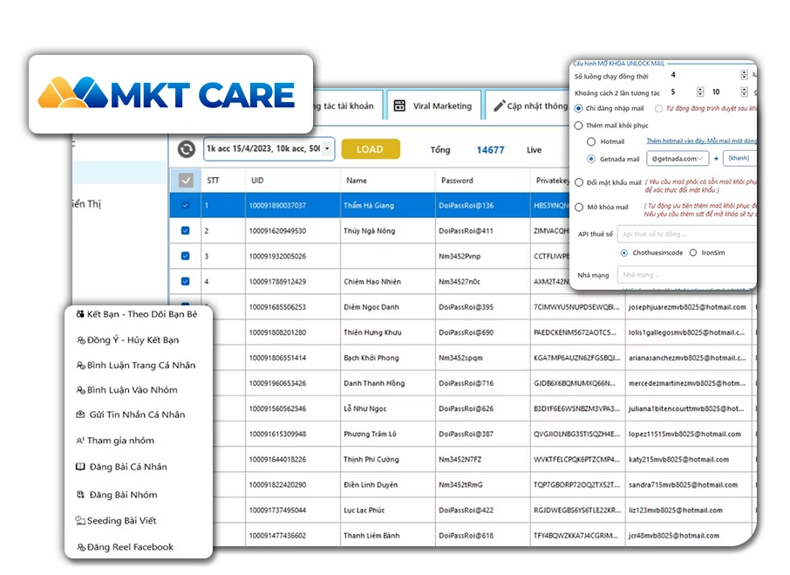The width and height of the screenshot is (790, 575).
Task: Enable Tự động đóng trình duyệt checkbox
Action: [658, 108]
